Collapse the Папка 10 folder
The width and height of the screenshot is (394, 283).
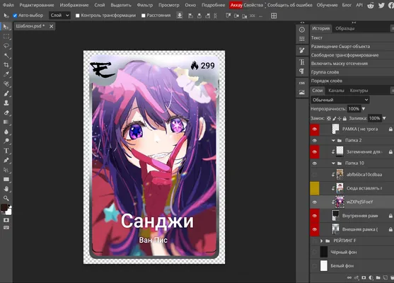(333, 163)
